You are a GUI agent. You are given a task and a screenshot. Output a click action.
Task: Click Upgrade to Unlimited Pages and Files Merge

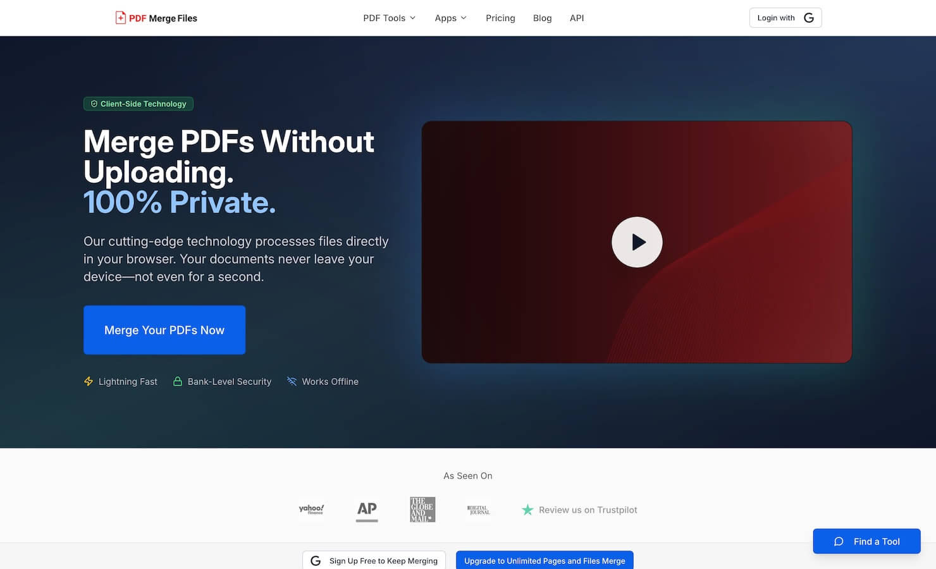(544, 561)
